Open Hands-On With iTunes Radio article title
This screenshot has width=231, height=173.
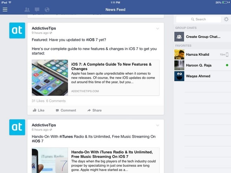(x=112, y=154)
